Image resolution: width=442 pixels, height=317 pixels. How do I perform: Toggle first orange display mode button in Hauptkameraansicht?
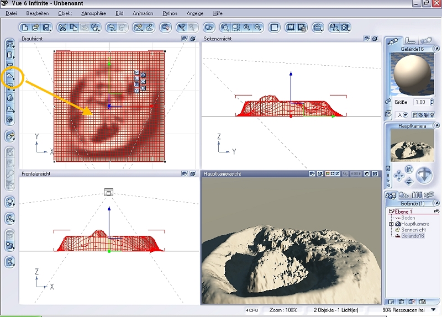[328, 173]
